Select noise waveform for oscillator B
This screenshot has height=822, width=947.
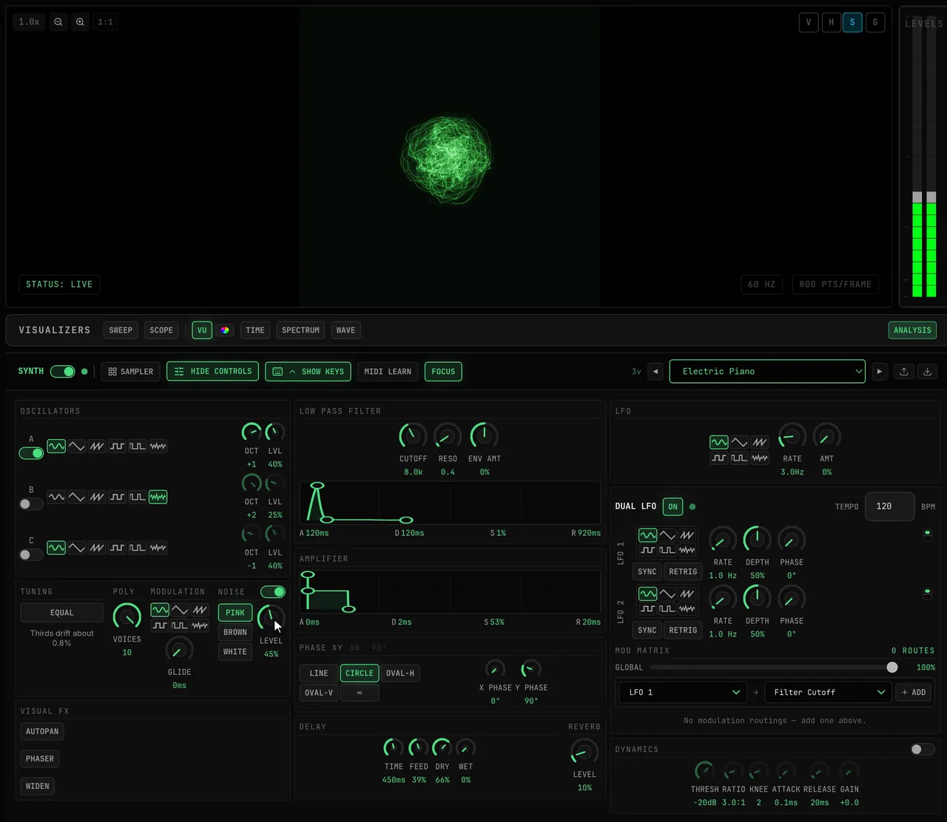[158, 497]
